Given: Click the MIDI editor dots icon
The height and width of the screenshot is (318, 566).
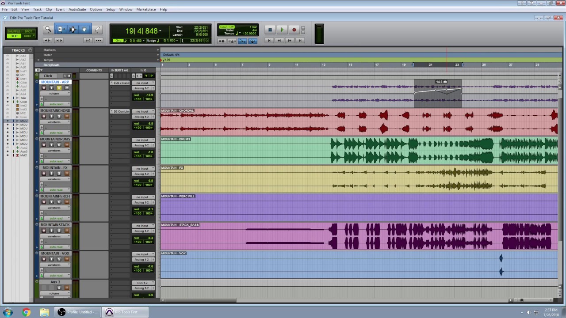Looking at the screenshot, I should click(98, 40).
